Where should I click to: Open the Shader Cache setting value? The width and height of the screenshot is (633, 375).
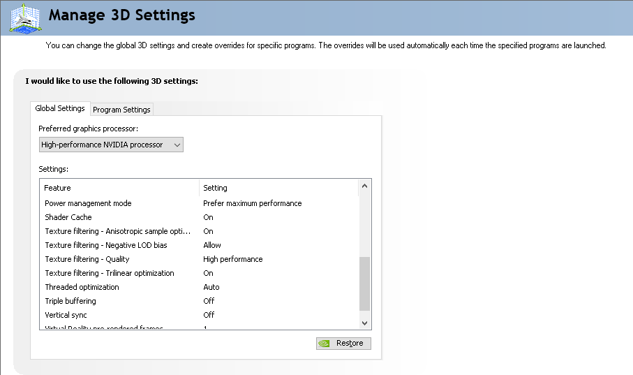coord(208,217)
